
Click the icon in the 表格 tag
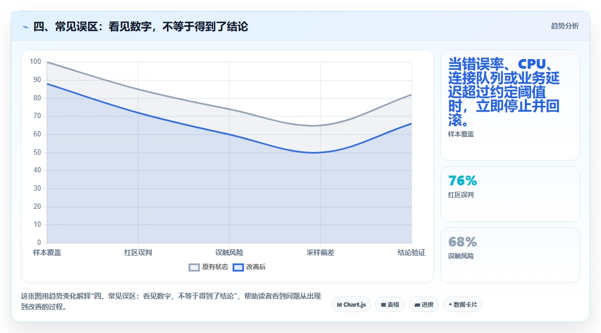tap(383, 305)
